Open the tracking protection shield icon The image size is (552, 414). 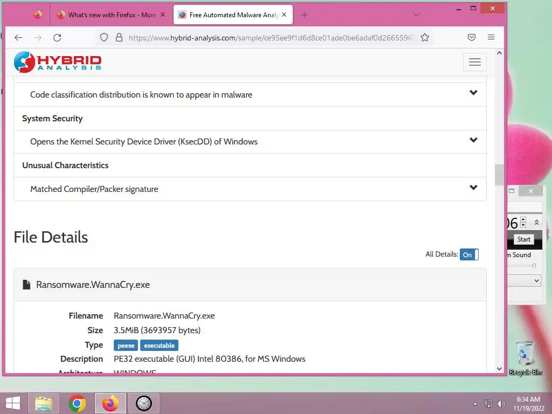coord(104,37)
